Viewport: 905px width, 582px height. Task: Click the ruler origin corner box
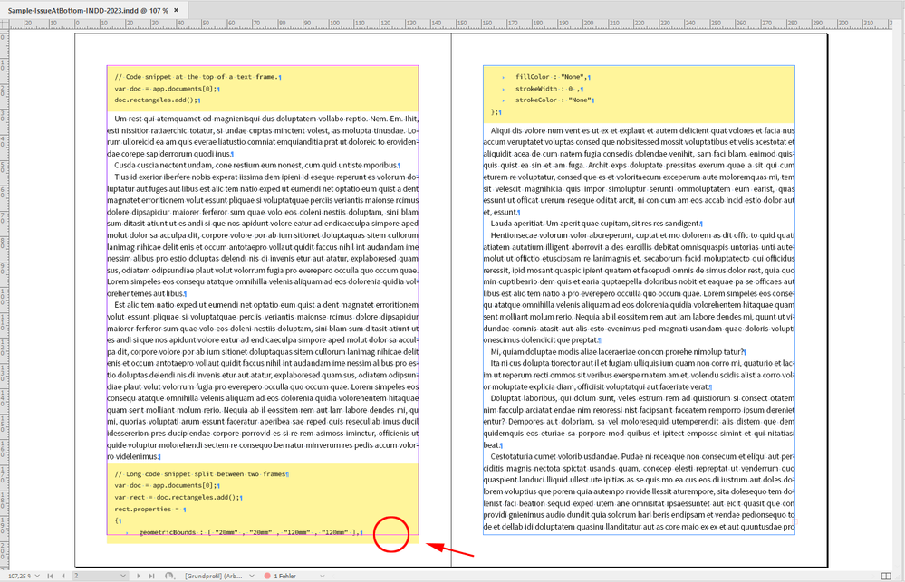click(x=5, y=24)
